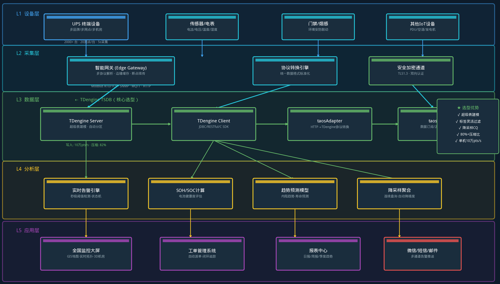Image resolution: width=500 pixels, height=284 pixels.
Task: Click the ★ 选型优势 heading
Action: pyautogui.click(x=468, y=108)
